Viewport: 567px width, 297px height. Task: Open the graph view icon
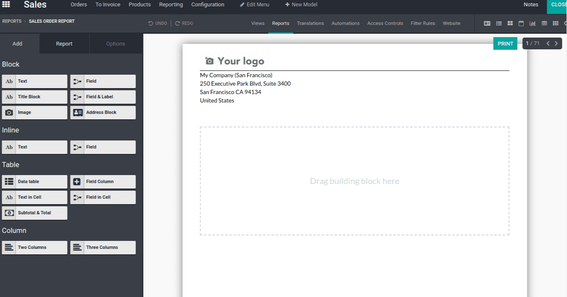click(532, 24)
